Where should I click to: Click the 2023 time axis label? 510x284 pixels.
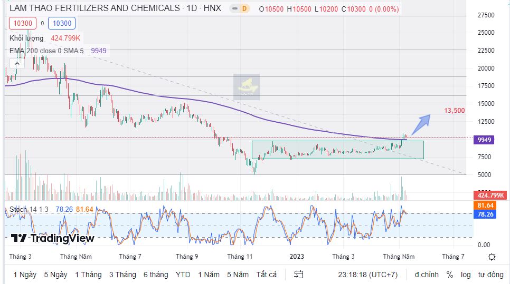[297, 257]
